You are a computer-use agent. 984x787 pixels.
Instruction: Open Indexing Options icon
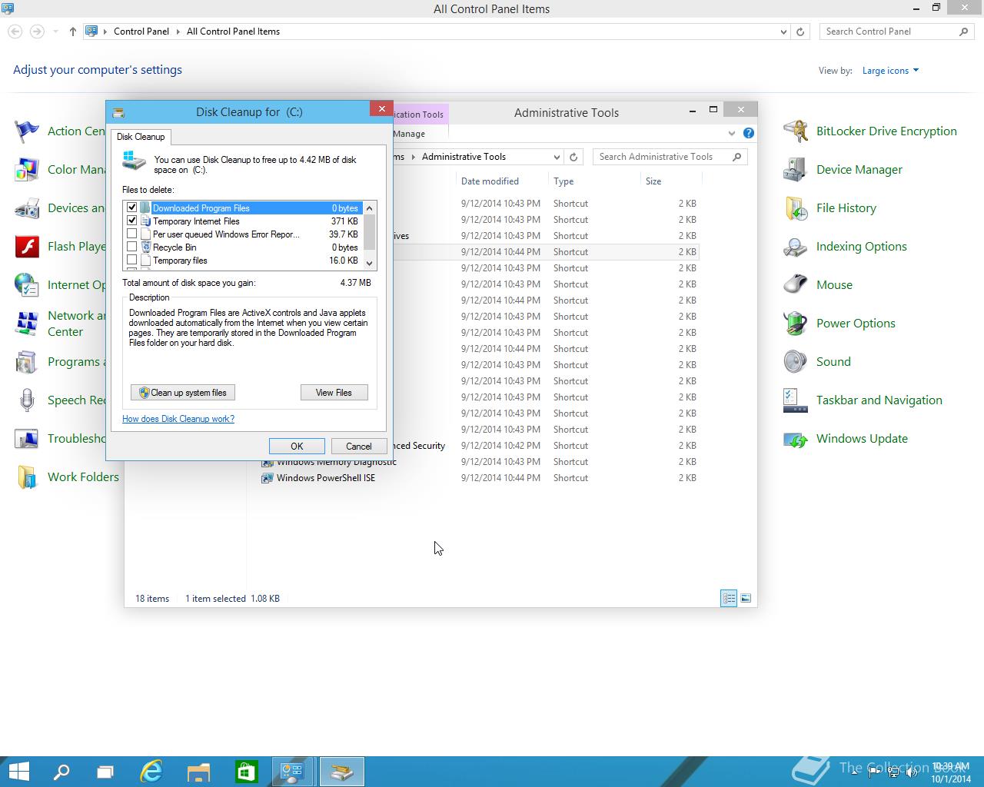796,247
